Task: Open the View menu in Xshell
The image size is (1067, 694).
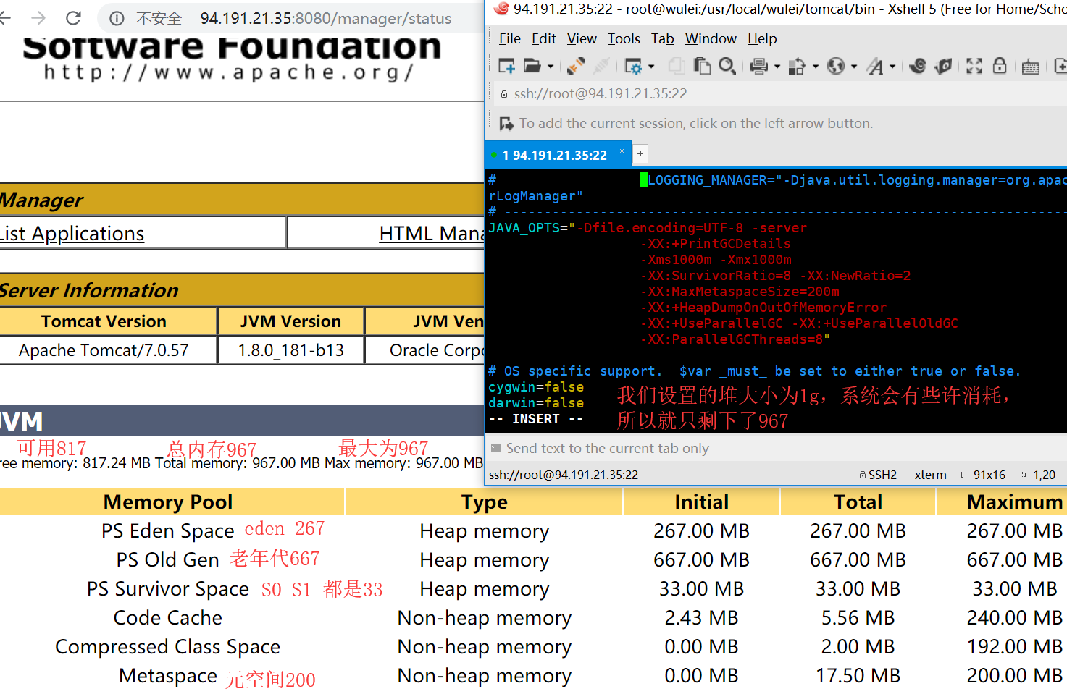Action: tap(582, 38)
